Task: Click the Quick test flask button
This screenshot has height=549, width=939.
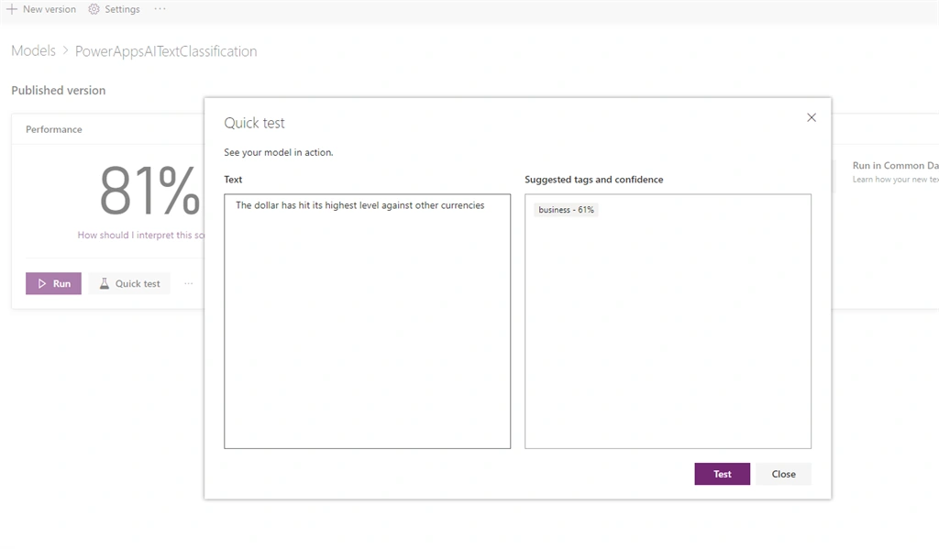Action: 129,284
